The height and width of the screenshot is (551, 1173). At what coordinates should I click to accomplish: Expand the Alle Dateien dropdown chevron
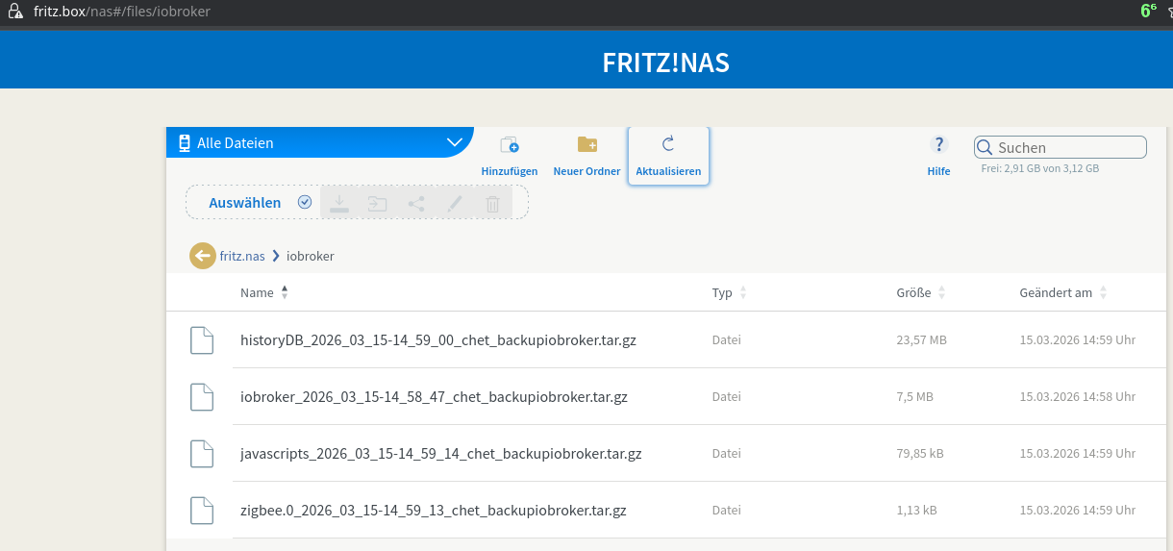pos(455,142)
